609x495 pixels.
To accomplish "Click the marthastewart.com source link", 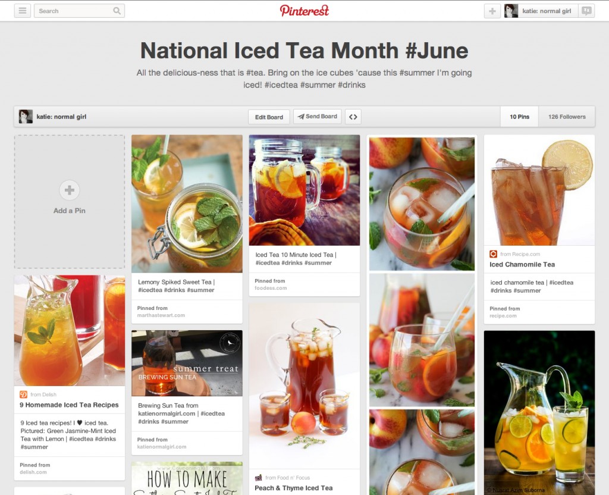I will 161,315.
